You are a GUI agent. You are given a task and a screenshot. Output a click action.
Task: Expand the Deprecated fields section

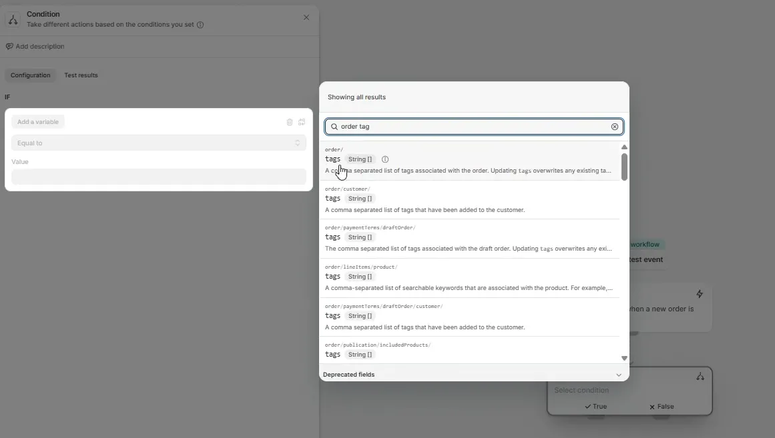473,375
